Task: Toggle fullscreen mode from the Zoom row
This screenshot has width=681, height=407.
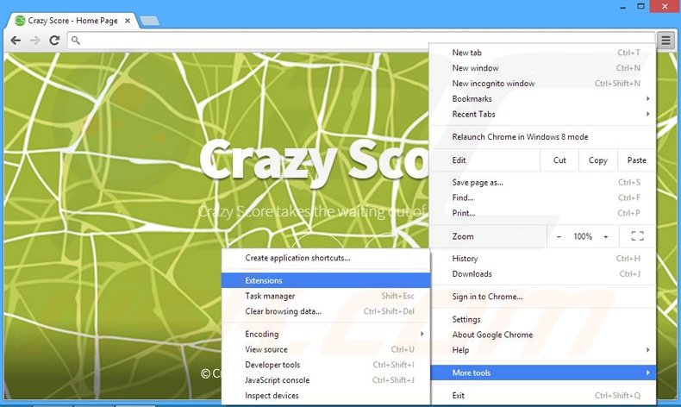Action: click(x=637, y=236)
